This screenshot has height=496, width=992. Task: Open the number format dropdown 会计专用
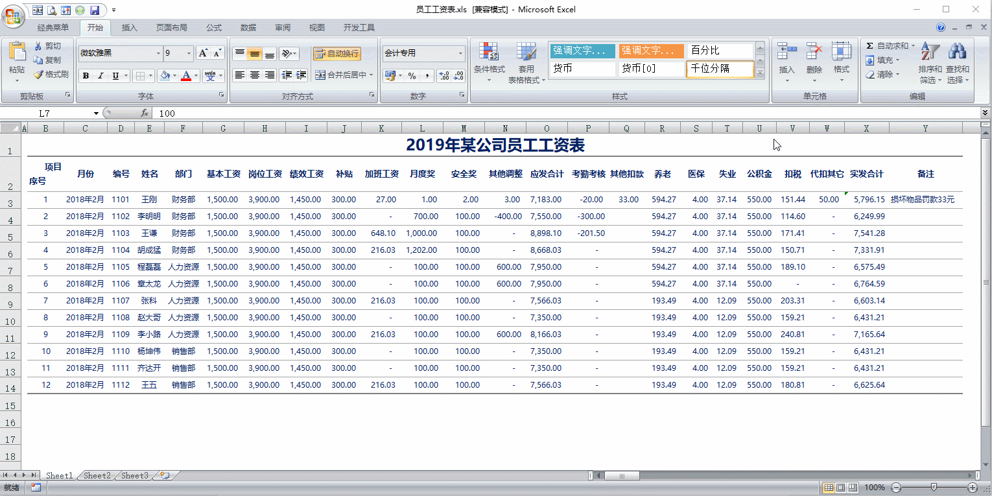[x=461, y=53]
